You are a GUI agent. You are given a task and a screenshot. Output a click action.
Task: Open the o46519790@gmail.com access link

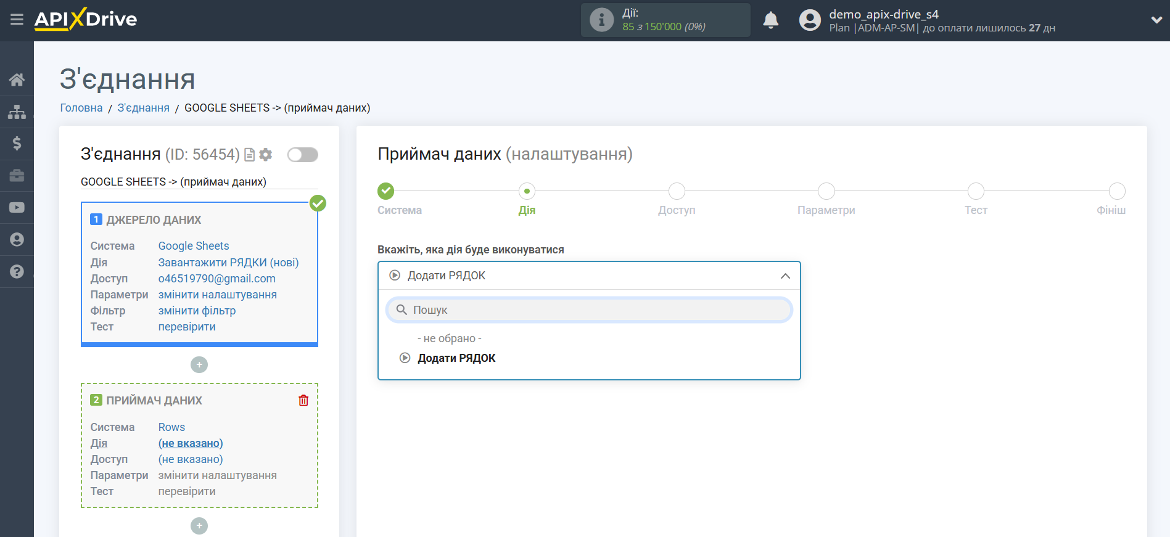pos(217,279)
